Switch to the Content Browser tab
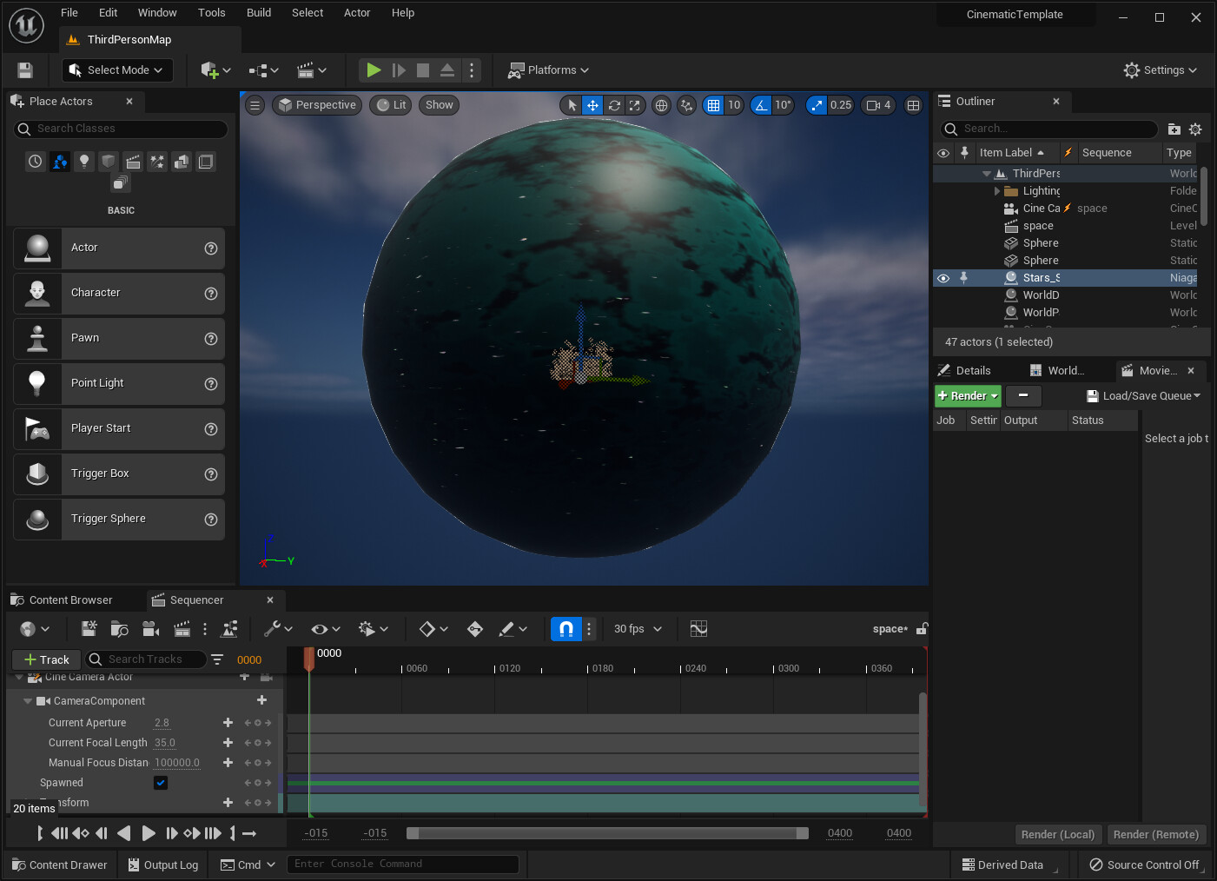The height and width of the screenshot is (881, 1217). (x=70, y=600)
